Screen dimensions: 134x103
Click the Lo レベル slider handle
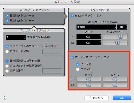pos(115,85)
